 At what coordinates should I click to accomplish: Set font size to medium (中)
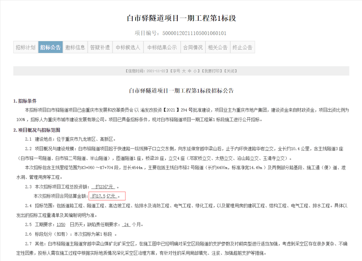pos(189,71)
